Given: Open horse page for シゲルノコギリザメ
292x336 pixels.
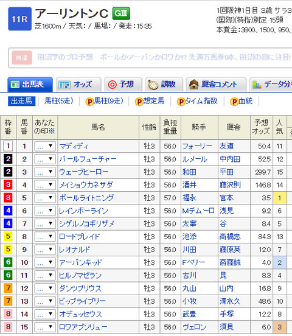Looking at the screenshot, I should tap(86, 224).
